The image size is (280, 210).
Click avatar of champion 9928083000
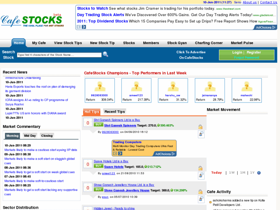point(100,86)
